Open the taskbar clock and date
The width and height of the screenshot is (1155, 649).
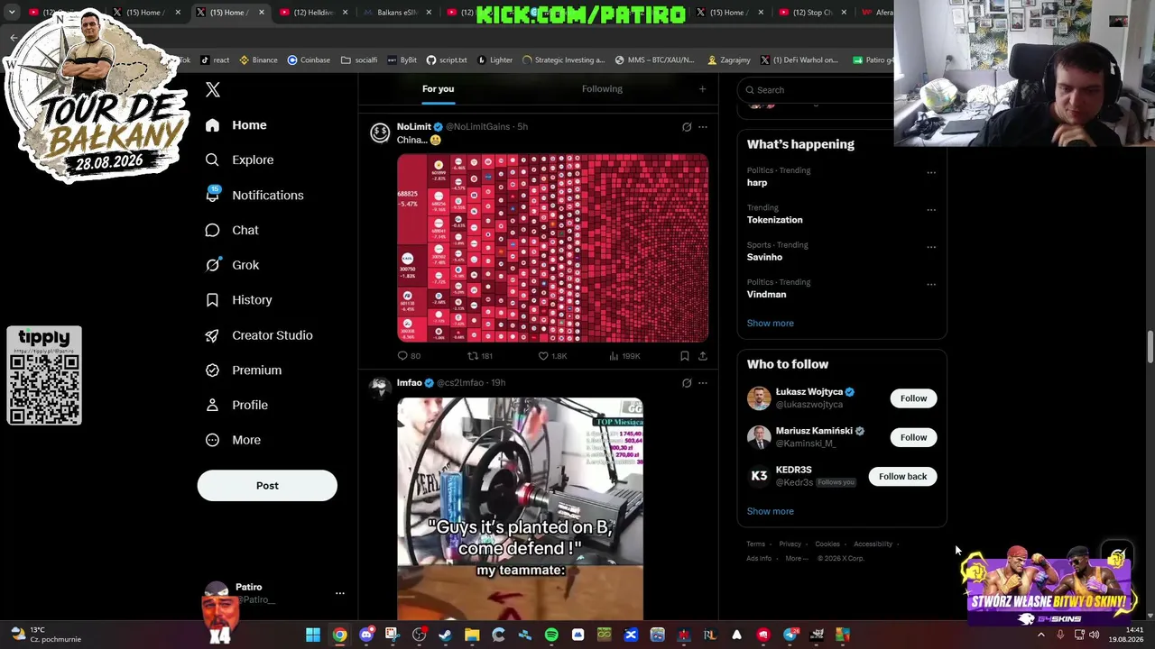tap(1125, 635)
